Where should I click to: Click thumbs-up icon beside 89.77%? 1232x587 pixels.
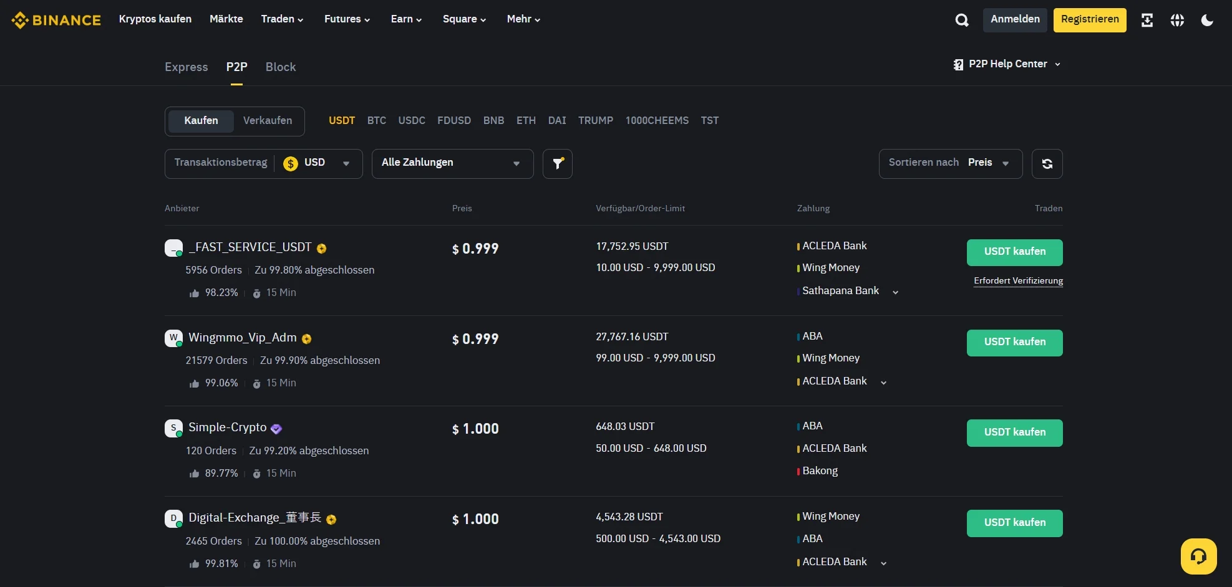[x=194, y=474]
